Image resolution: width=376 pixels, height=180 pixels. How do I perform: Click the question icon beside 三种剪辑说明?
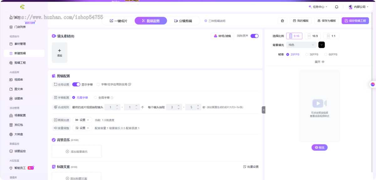coord(206,21)
